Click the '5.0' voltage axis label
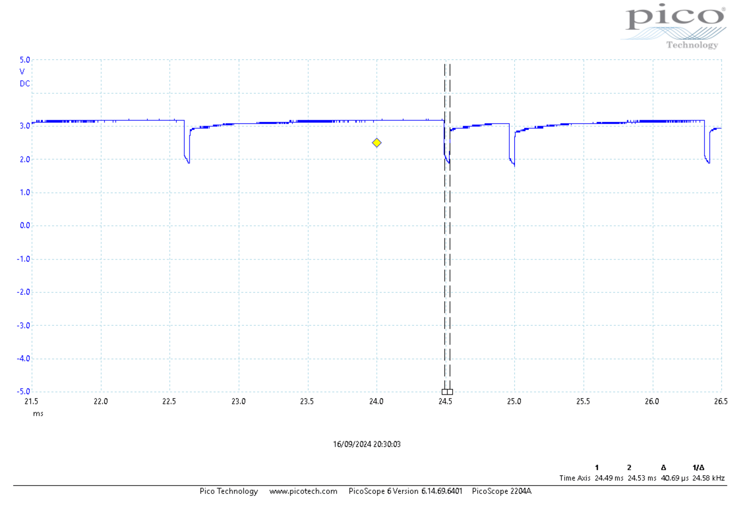The image size is (740, 523). pyautogui.click(x=25, y=59)
